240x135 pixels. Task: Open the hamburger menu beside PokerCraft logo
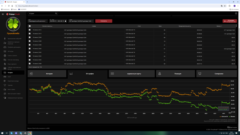point(3,14)
